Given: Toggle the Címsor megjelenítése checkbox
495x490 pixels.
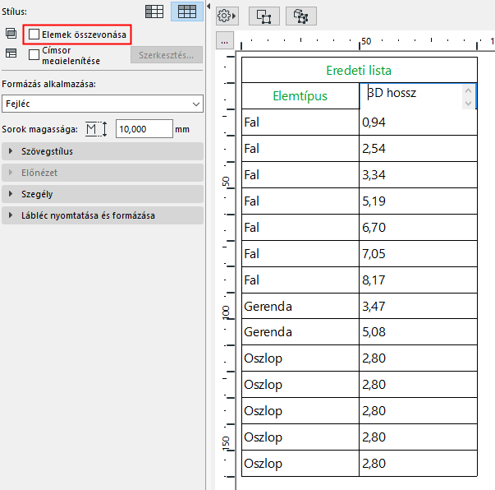Looking at the screenshot, I should point(34,54).
